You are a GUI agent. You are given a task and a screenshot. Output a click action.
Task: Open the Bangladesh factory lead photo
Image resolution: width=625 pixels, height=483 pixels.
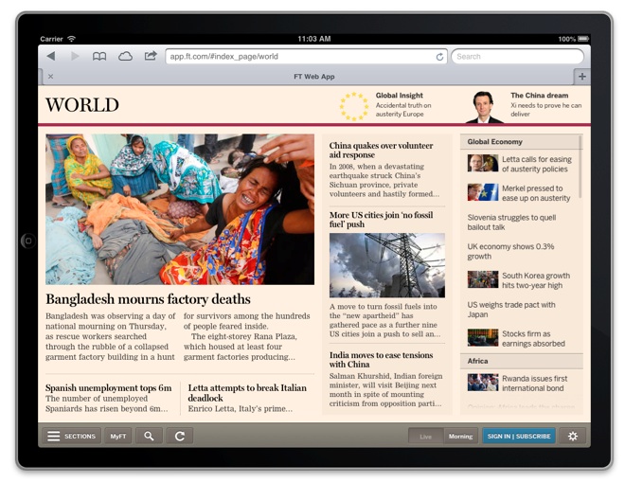point(180,209)
